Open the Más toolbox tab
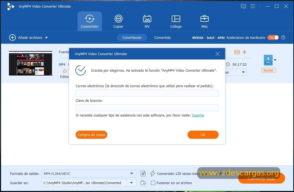Image resolution: width=294 pixels, height=192 pixels. coord(204,21)
